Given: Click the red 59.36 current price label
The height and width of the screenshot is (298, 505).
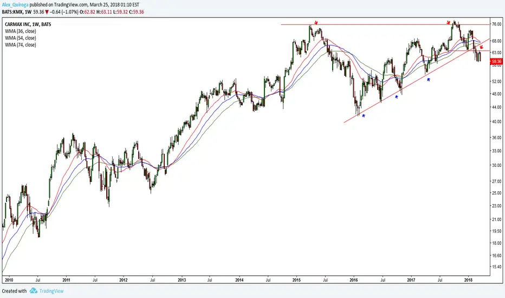Looking at the screenshot, I should (496, 61).
